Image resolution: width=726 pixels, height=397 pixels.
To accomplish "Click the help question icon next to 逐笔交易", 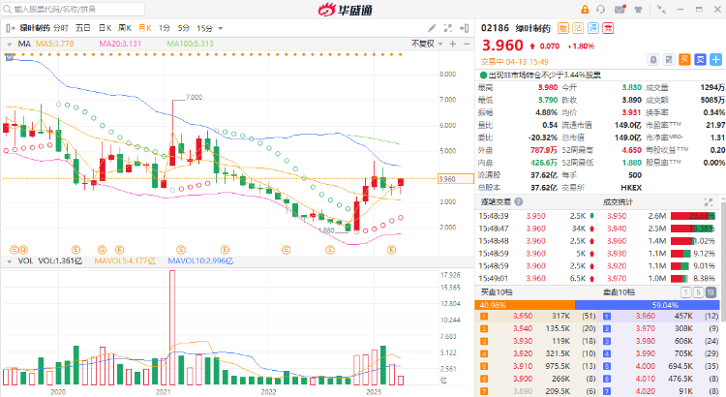I will (x=519, y=202).
